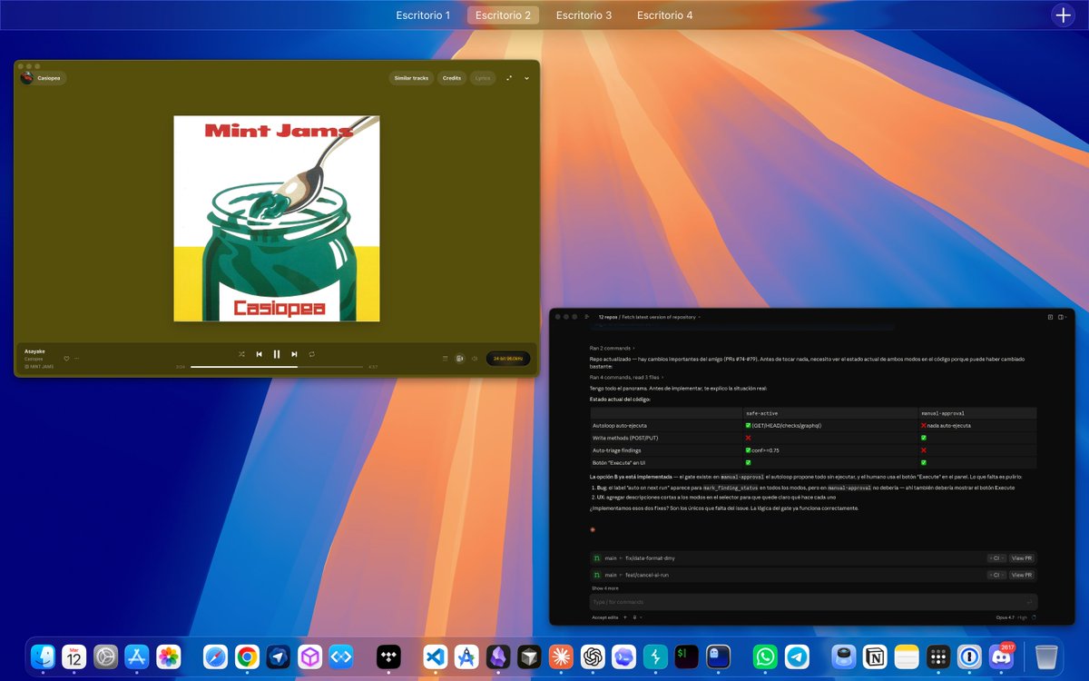Seek using the Tidal track progress bar

(x=277, y=367)
